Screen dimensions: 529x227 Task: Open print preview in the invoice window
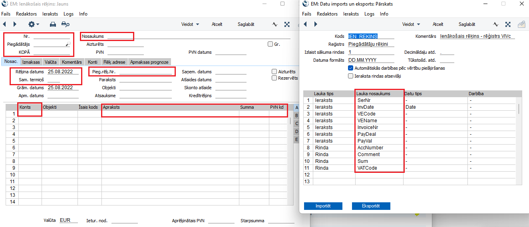tap(66, 24)
